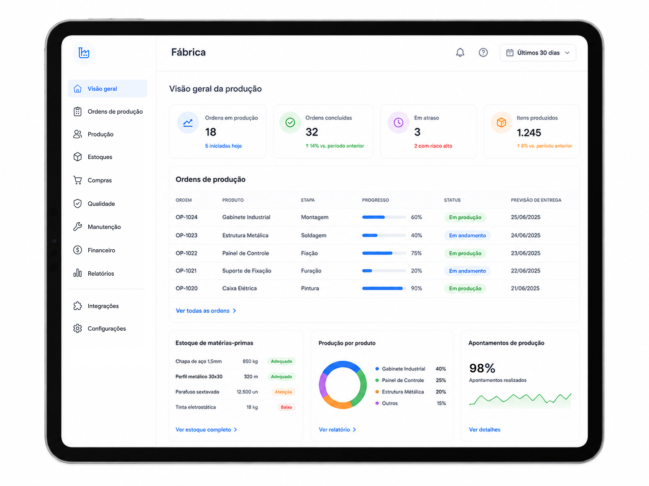This screenshot has width=649, height=486.
Task: Click the Relatórios bar chart icon
Action: [x=78, y=273]
